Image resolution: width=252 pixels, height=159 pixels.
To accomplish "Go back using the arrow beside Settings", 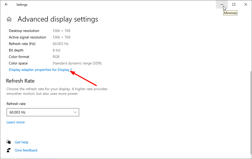I will tap(6, 4).
